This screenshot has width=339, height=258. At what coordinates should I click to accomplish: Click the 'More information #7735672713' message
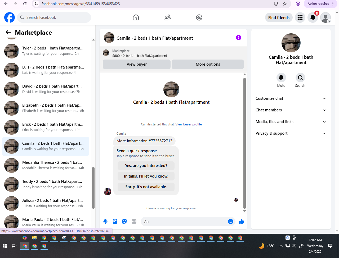[144, 141]
